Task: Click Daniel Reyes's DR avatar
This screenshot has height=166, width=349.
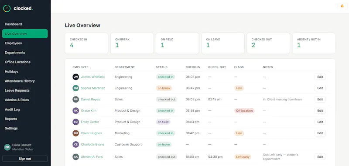Action: [x=75, y=100]
